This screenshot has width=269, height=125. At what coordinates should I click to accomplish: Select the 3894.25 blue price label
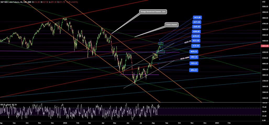point(194,70)
